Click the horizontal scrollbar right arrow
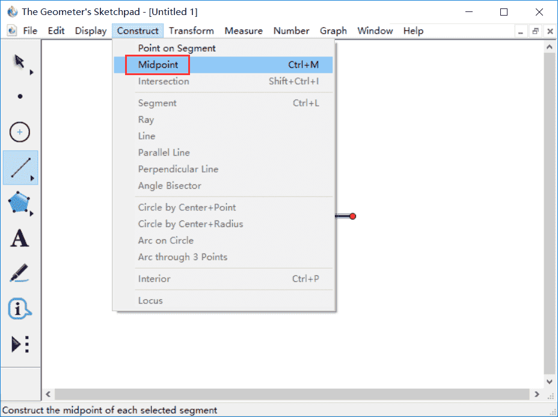 click(537, 394)
